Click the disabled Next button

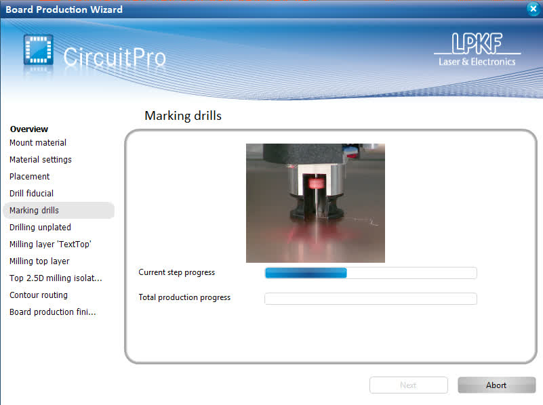pyautogui.click(x=408, y=385)
